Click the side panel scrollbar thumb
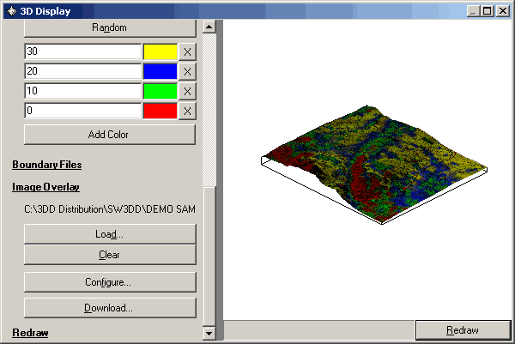515x344 pixels. coord(209,257)
